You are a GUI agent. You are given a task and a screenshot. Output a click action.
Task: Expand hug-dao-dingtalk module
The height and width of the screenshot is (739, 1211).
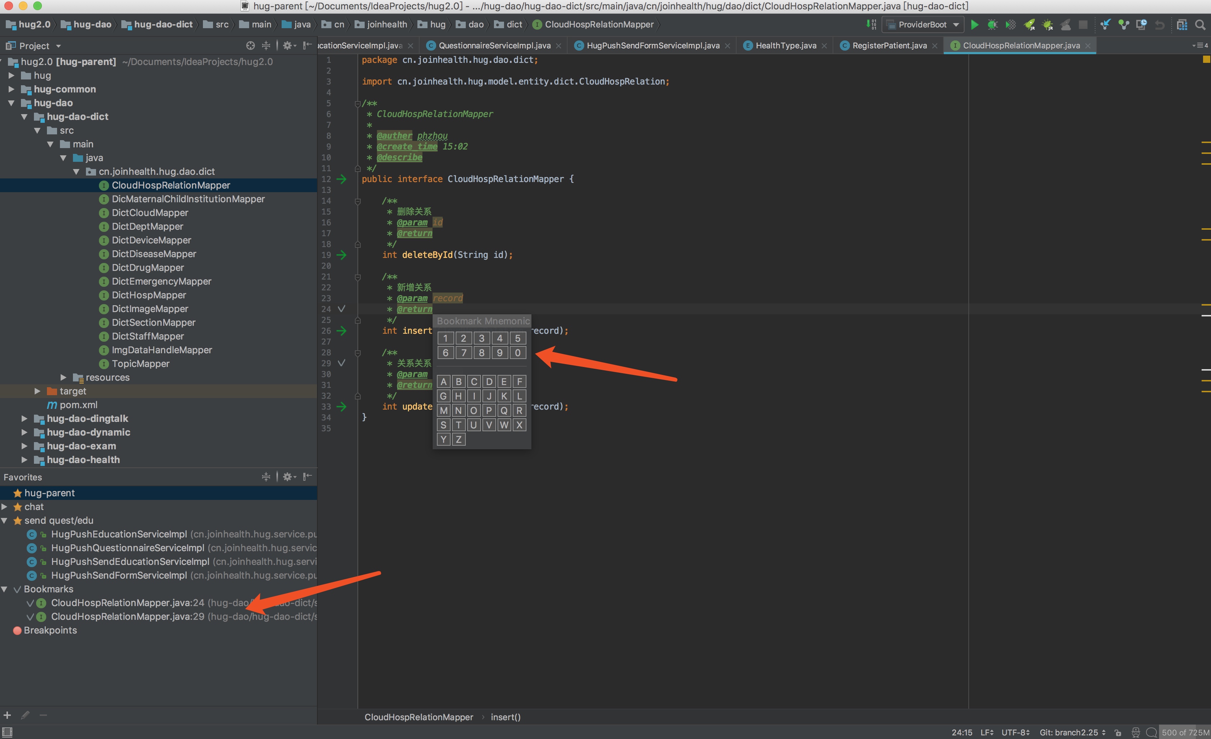click(x=24, y=418)
